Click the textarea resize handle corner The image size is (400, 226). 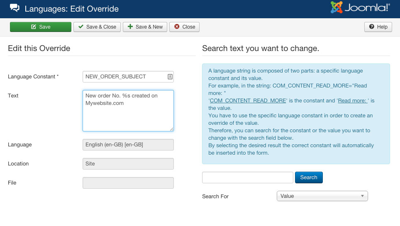pyautogui.click(x=172, y=129)
